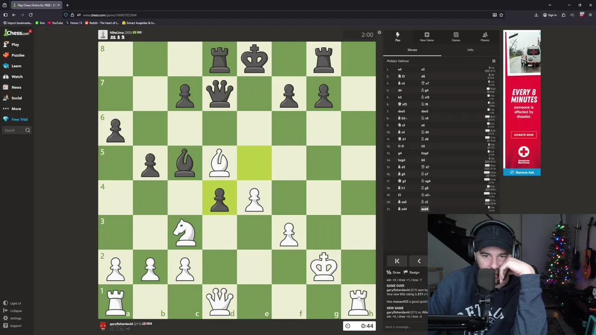This screenshot has height=335, width=596.
Task: Offer a Draw
Action: point(394,272)
